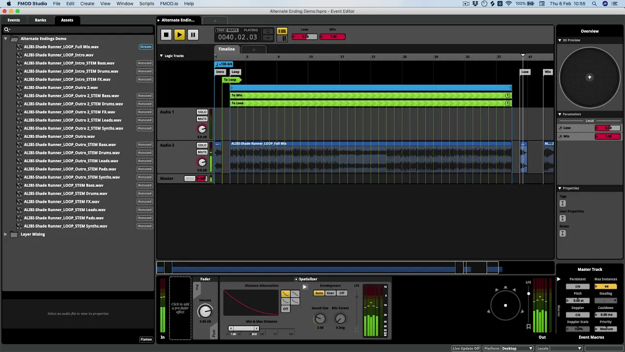This screenshot has height=352, width=625.
Task: Collapse the Alternate Endings Demo folder
Action: coord(5,39)
